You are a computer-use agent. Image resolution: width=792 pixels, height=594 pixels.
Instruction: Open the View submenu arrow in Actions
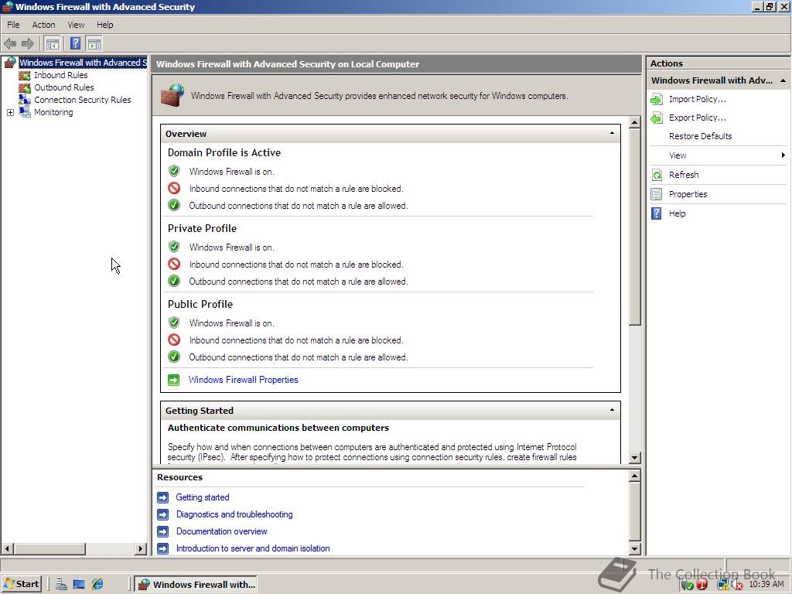click(x=783, y=155)
